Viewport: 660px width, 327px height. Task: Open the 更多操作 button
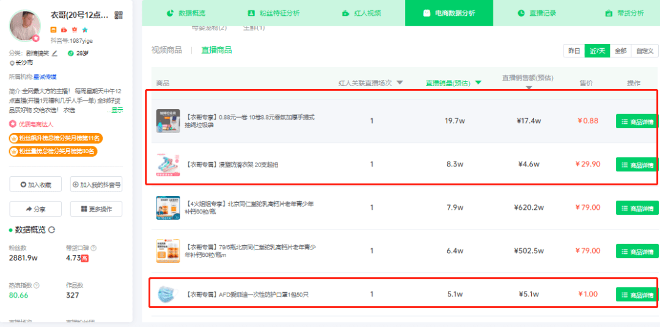(x=97, y=209)
